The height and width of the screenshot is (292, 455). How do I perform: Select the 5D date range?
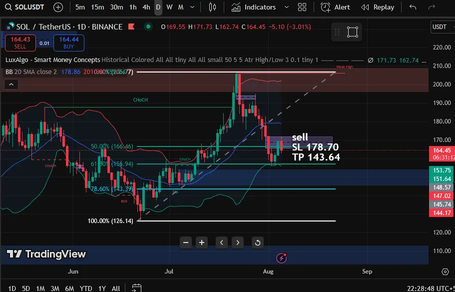(x=26, y=288)
